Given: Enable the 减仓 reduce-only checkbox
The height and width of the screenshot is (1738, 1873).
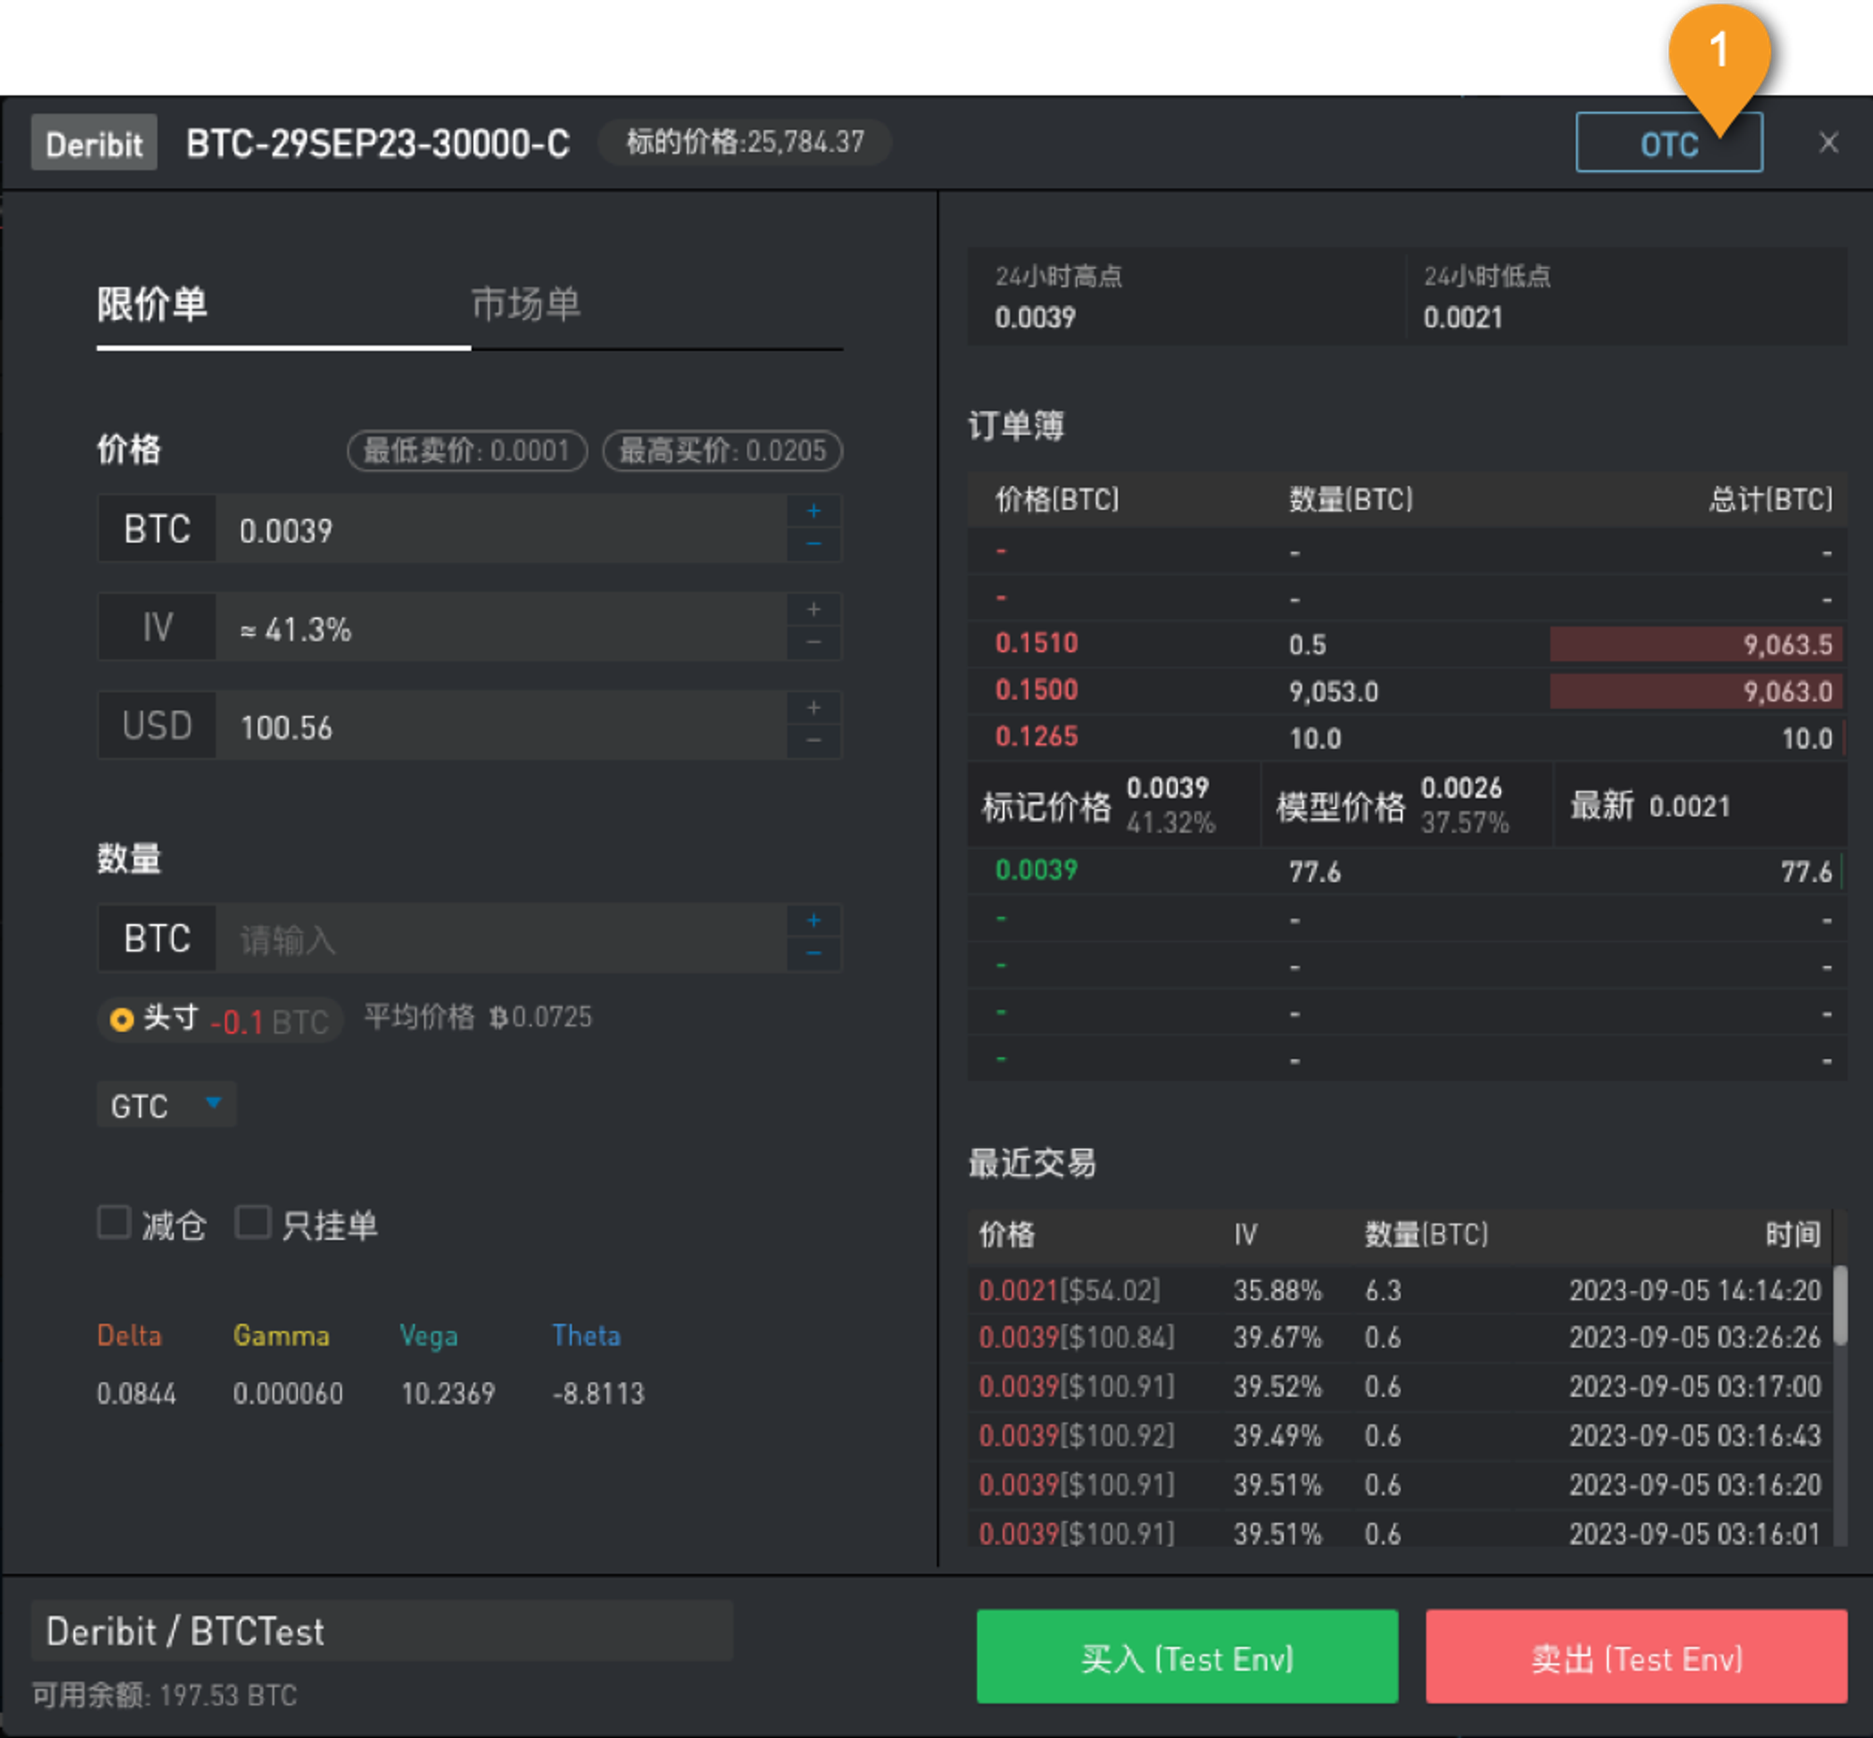Looking at the screenshot, I should (115, 1223).
